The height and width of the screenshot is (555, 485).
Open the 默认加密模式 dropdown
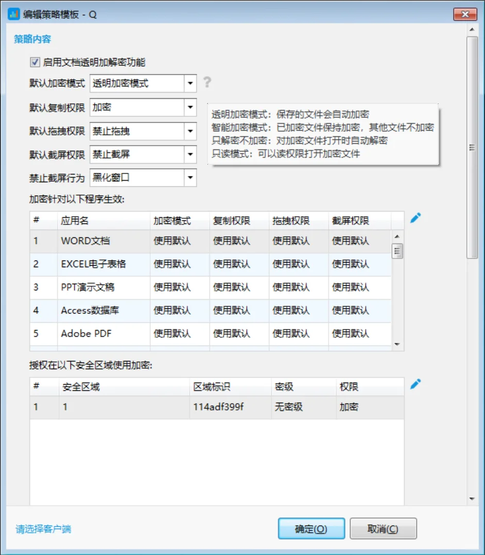point(189,83)
